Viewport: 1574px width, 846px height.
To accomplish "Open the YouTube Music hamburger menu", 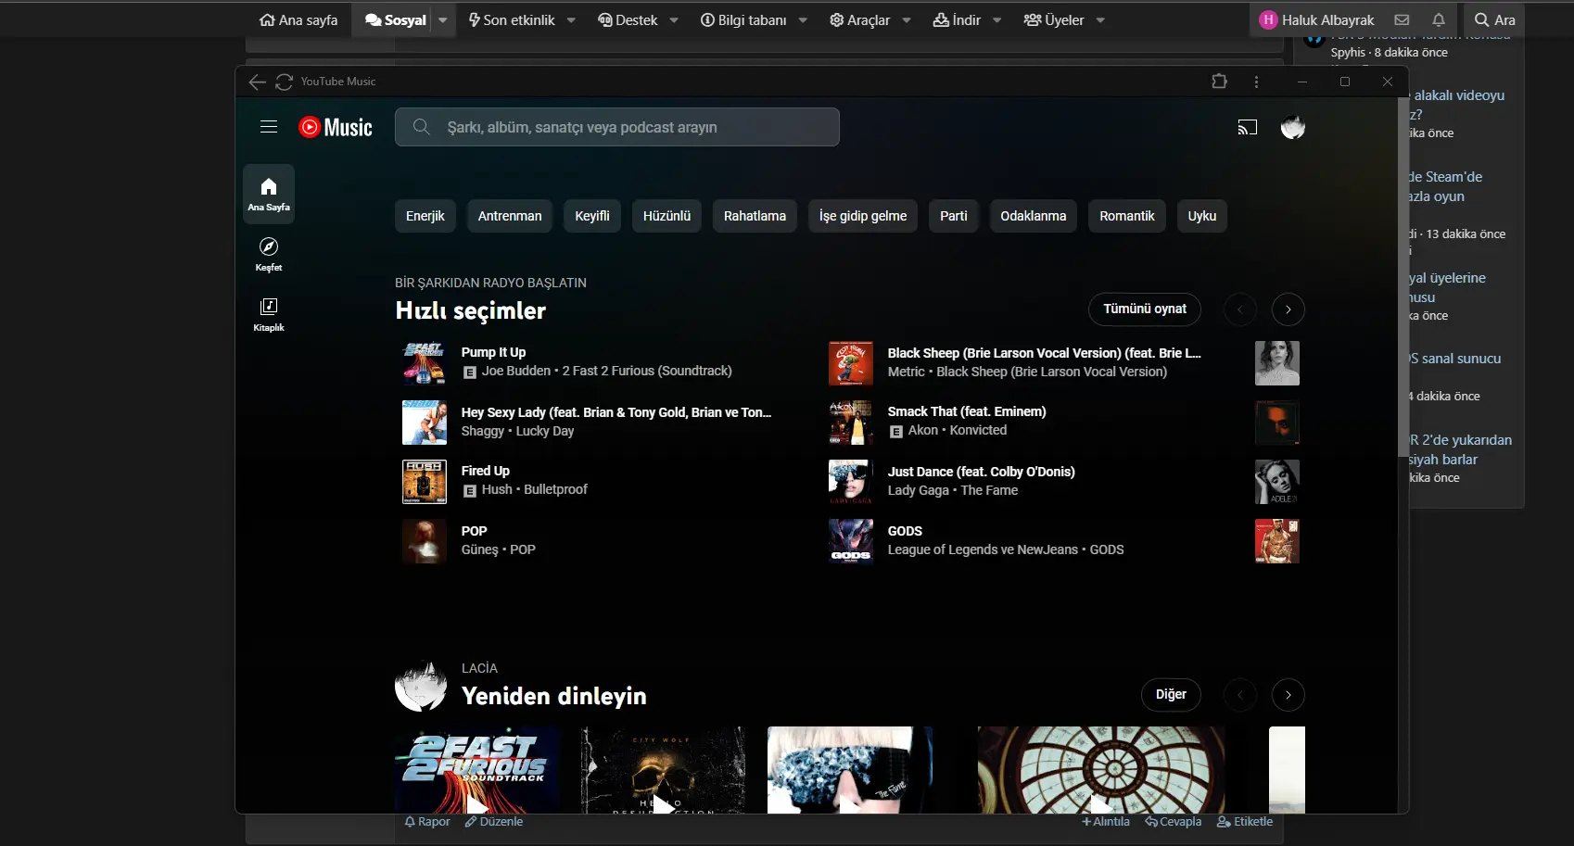I will click(x=269, y=127).
